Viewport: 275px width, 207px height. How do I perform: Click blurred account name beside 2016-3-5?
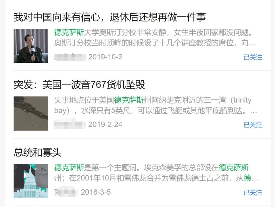click(66, 192)
